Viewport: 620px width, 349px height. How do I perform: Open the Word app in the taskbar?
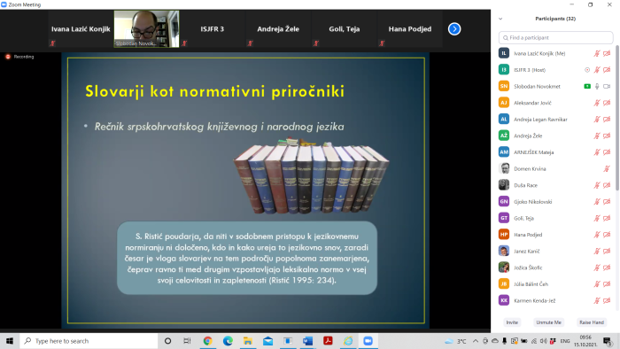(307, 341)
